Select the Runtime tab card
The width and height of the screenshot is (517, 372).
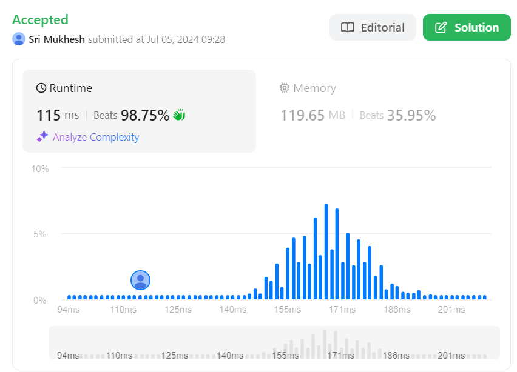click(139, 111)
